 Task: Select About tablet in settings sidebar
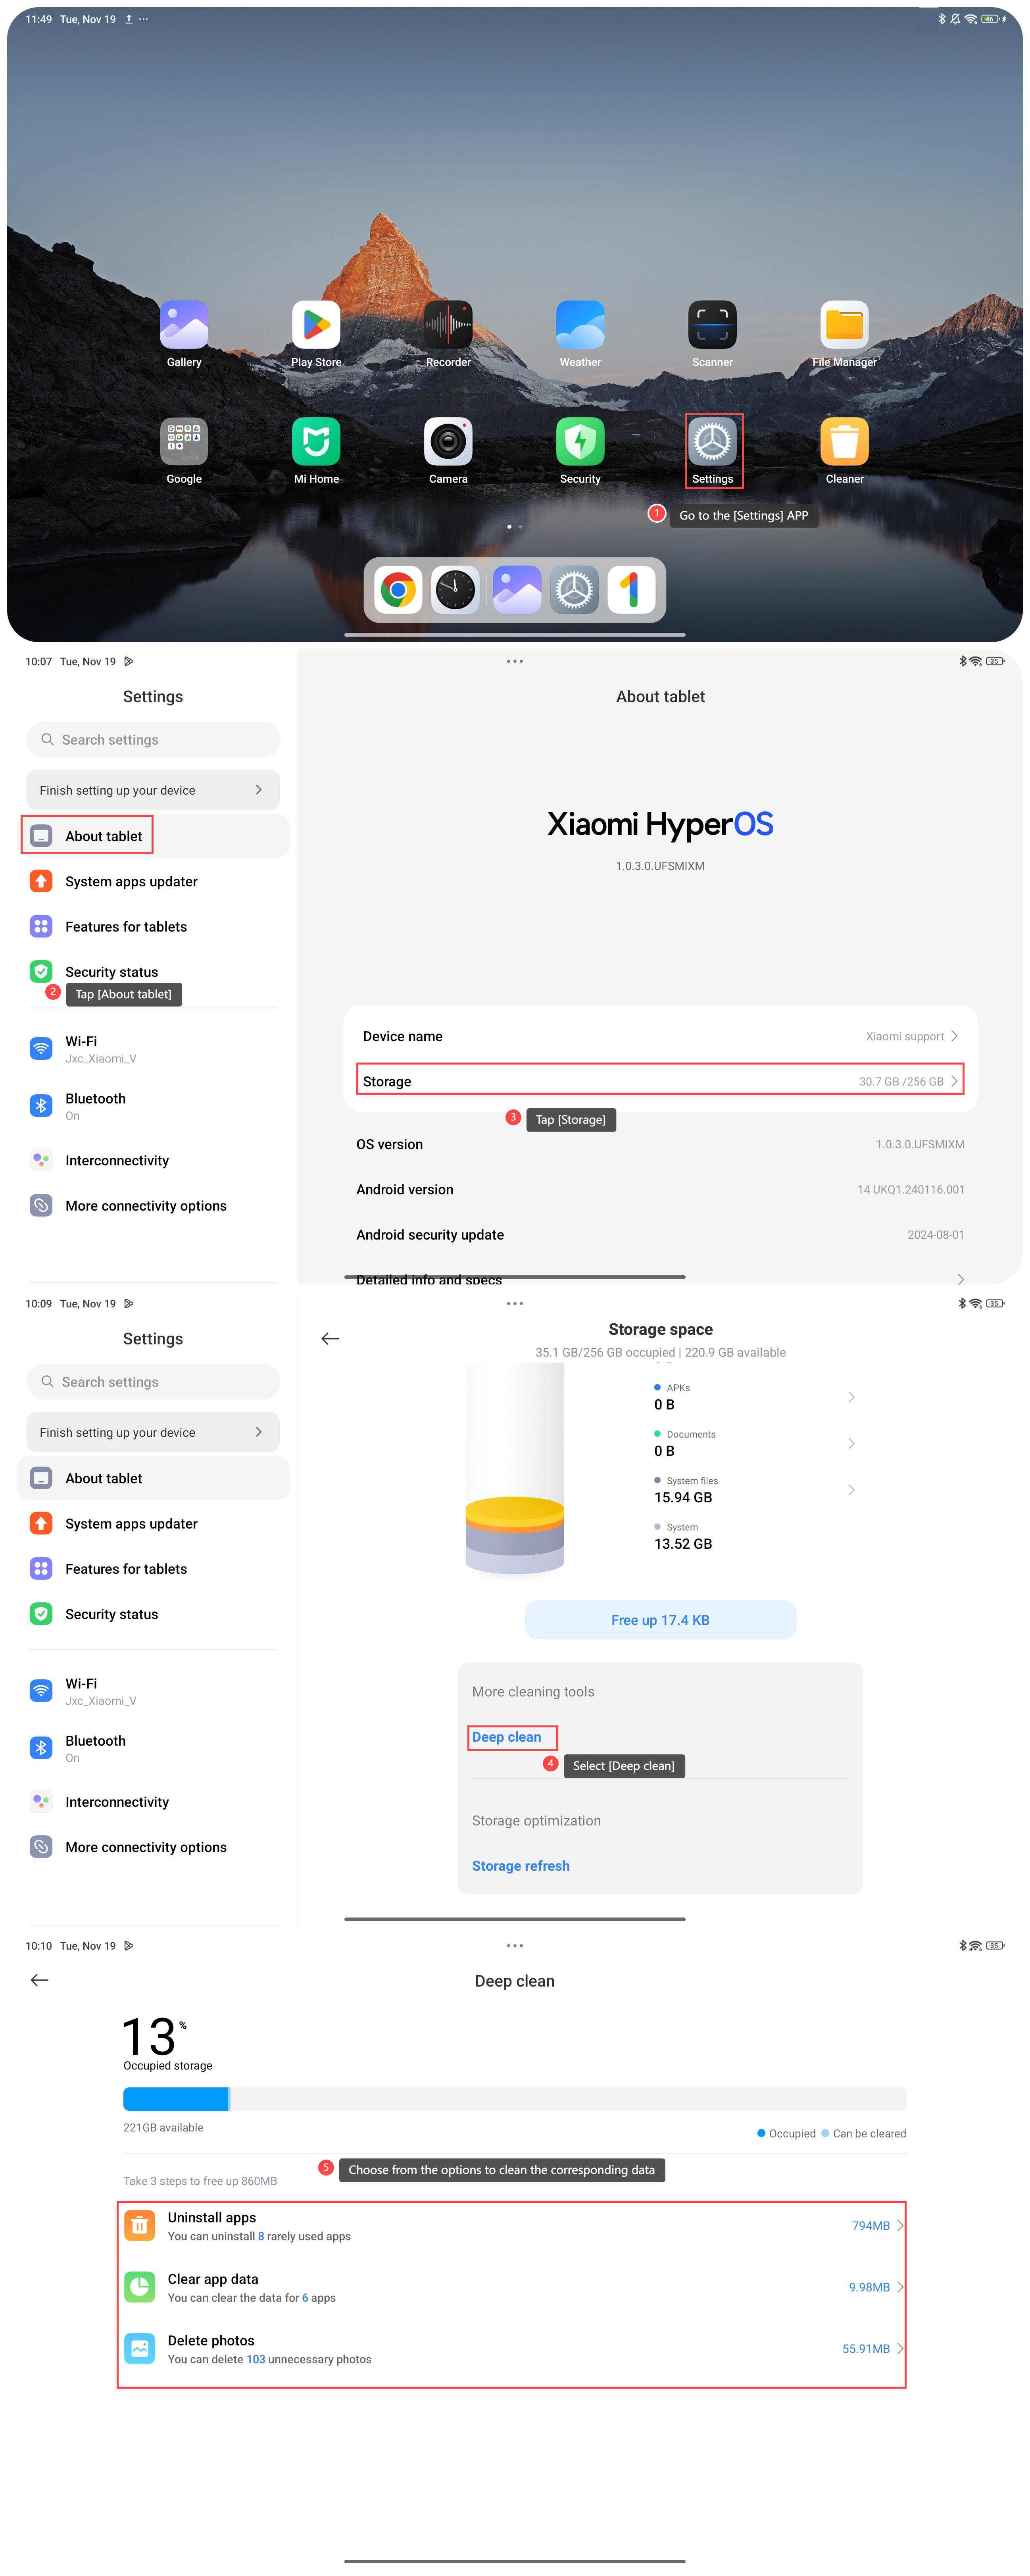coord(103,836)
